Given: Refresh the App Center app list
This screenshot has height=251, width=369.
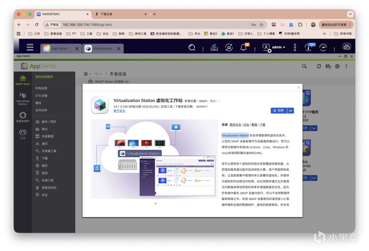Looking at the screenshot, I should click(x=319, y=66).
